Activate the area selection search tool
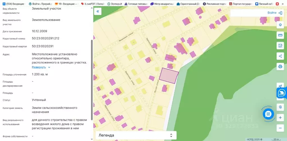This screenshot has height=141, width=287. coord(280,46)
